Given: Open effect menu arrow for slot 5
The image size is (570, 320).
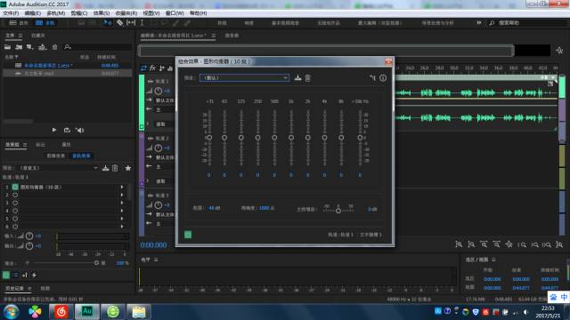Looking at the screenshot, I should click(x=122, y=219).
